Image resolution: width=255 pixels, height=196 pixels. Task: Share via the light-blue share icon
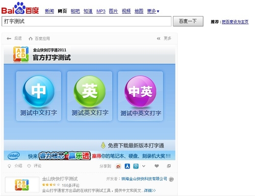136,166
